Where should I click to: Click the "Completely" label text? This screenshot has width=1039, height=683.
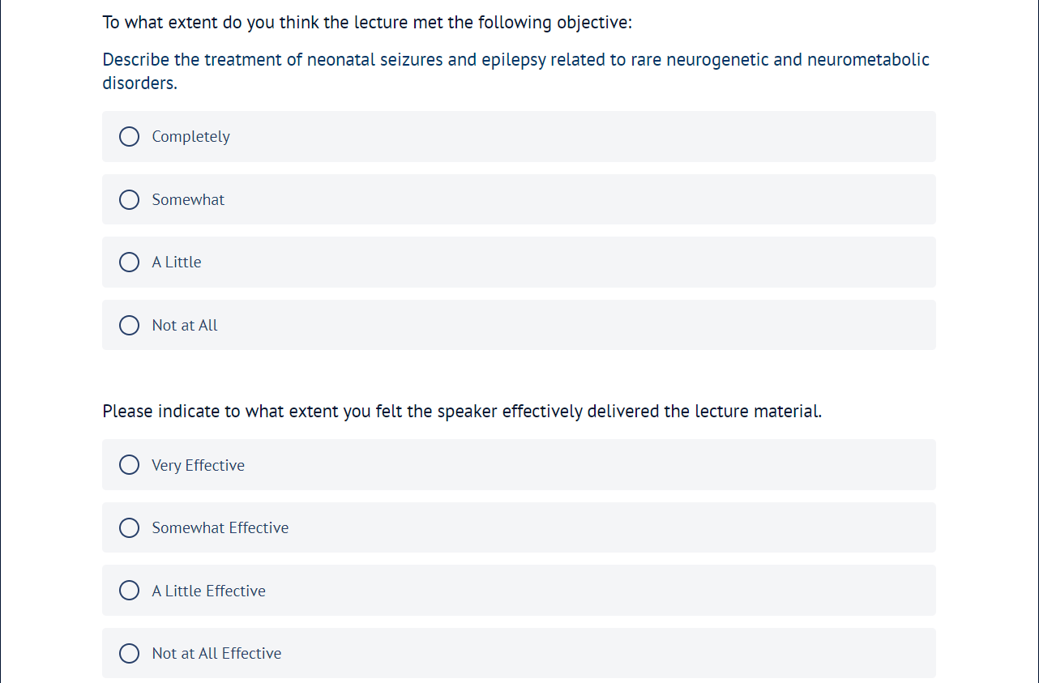tap(190, 137)
